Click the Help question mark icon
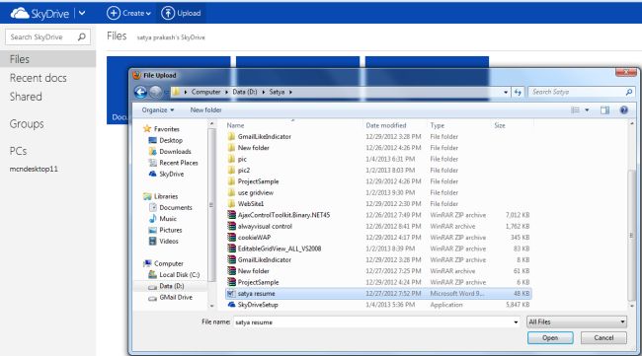Image resolution: width=642 pixels, height=356 pixels. [623, 109]
